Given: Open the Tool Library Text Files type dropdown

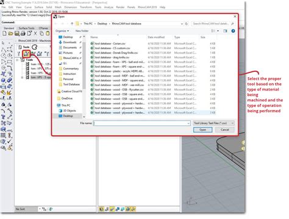Looking at the screenshot, I should click(x=213, y=123).
